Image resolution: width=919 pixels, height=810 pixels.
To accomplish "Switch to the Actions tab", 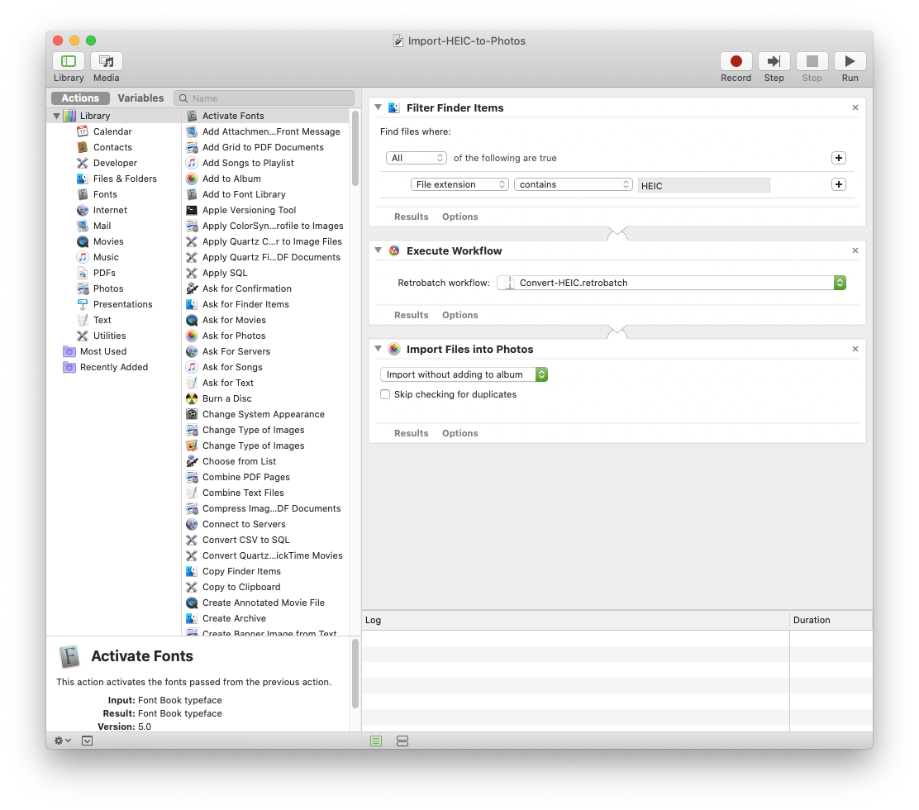I will [80, 98].
